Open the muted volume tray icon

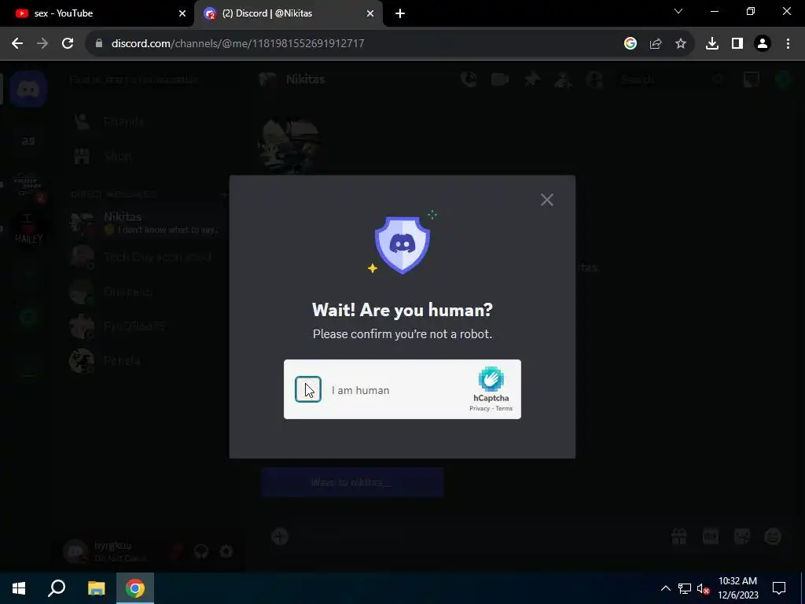click(x=703, y=588)
